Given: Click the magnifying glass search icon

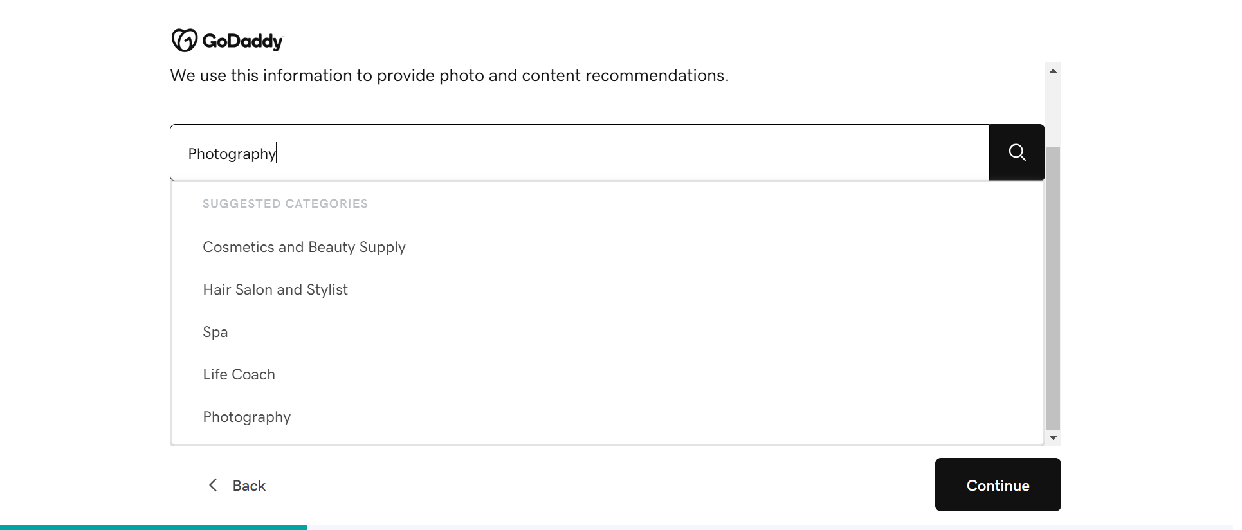Looking at the screenshot, I should [x=1016, y=152].
